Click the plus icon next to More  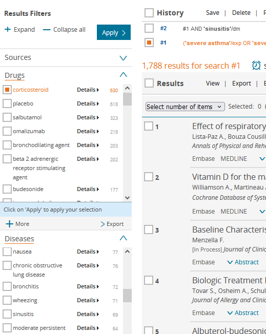click(9, 224)
